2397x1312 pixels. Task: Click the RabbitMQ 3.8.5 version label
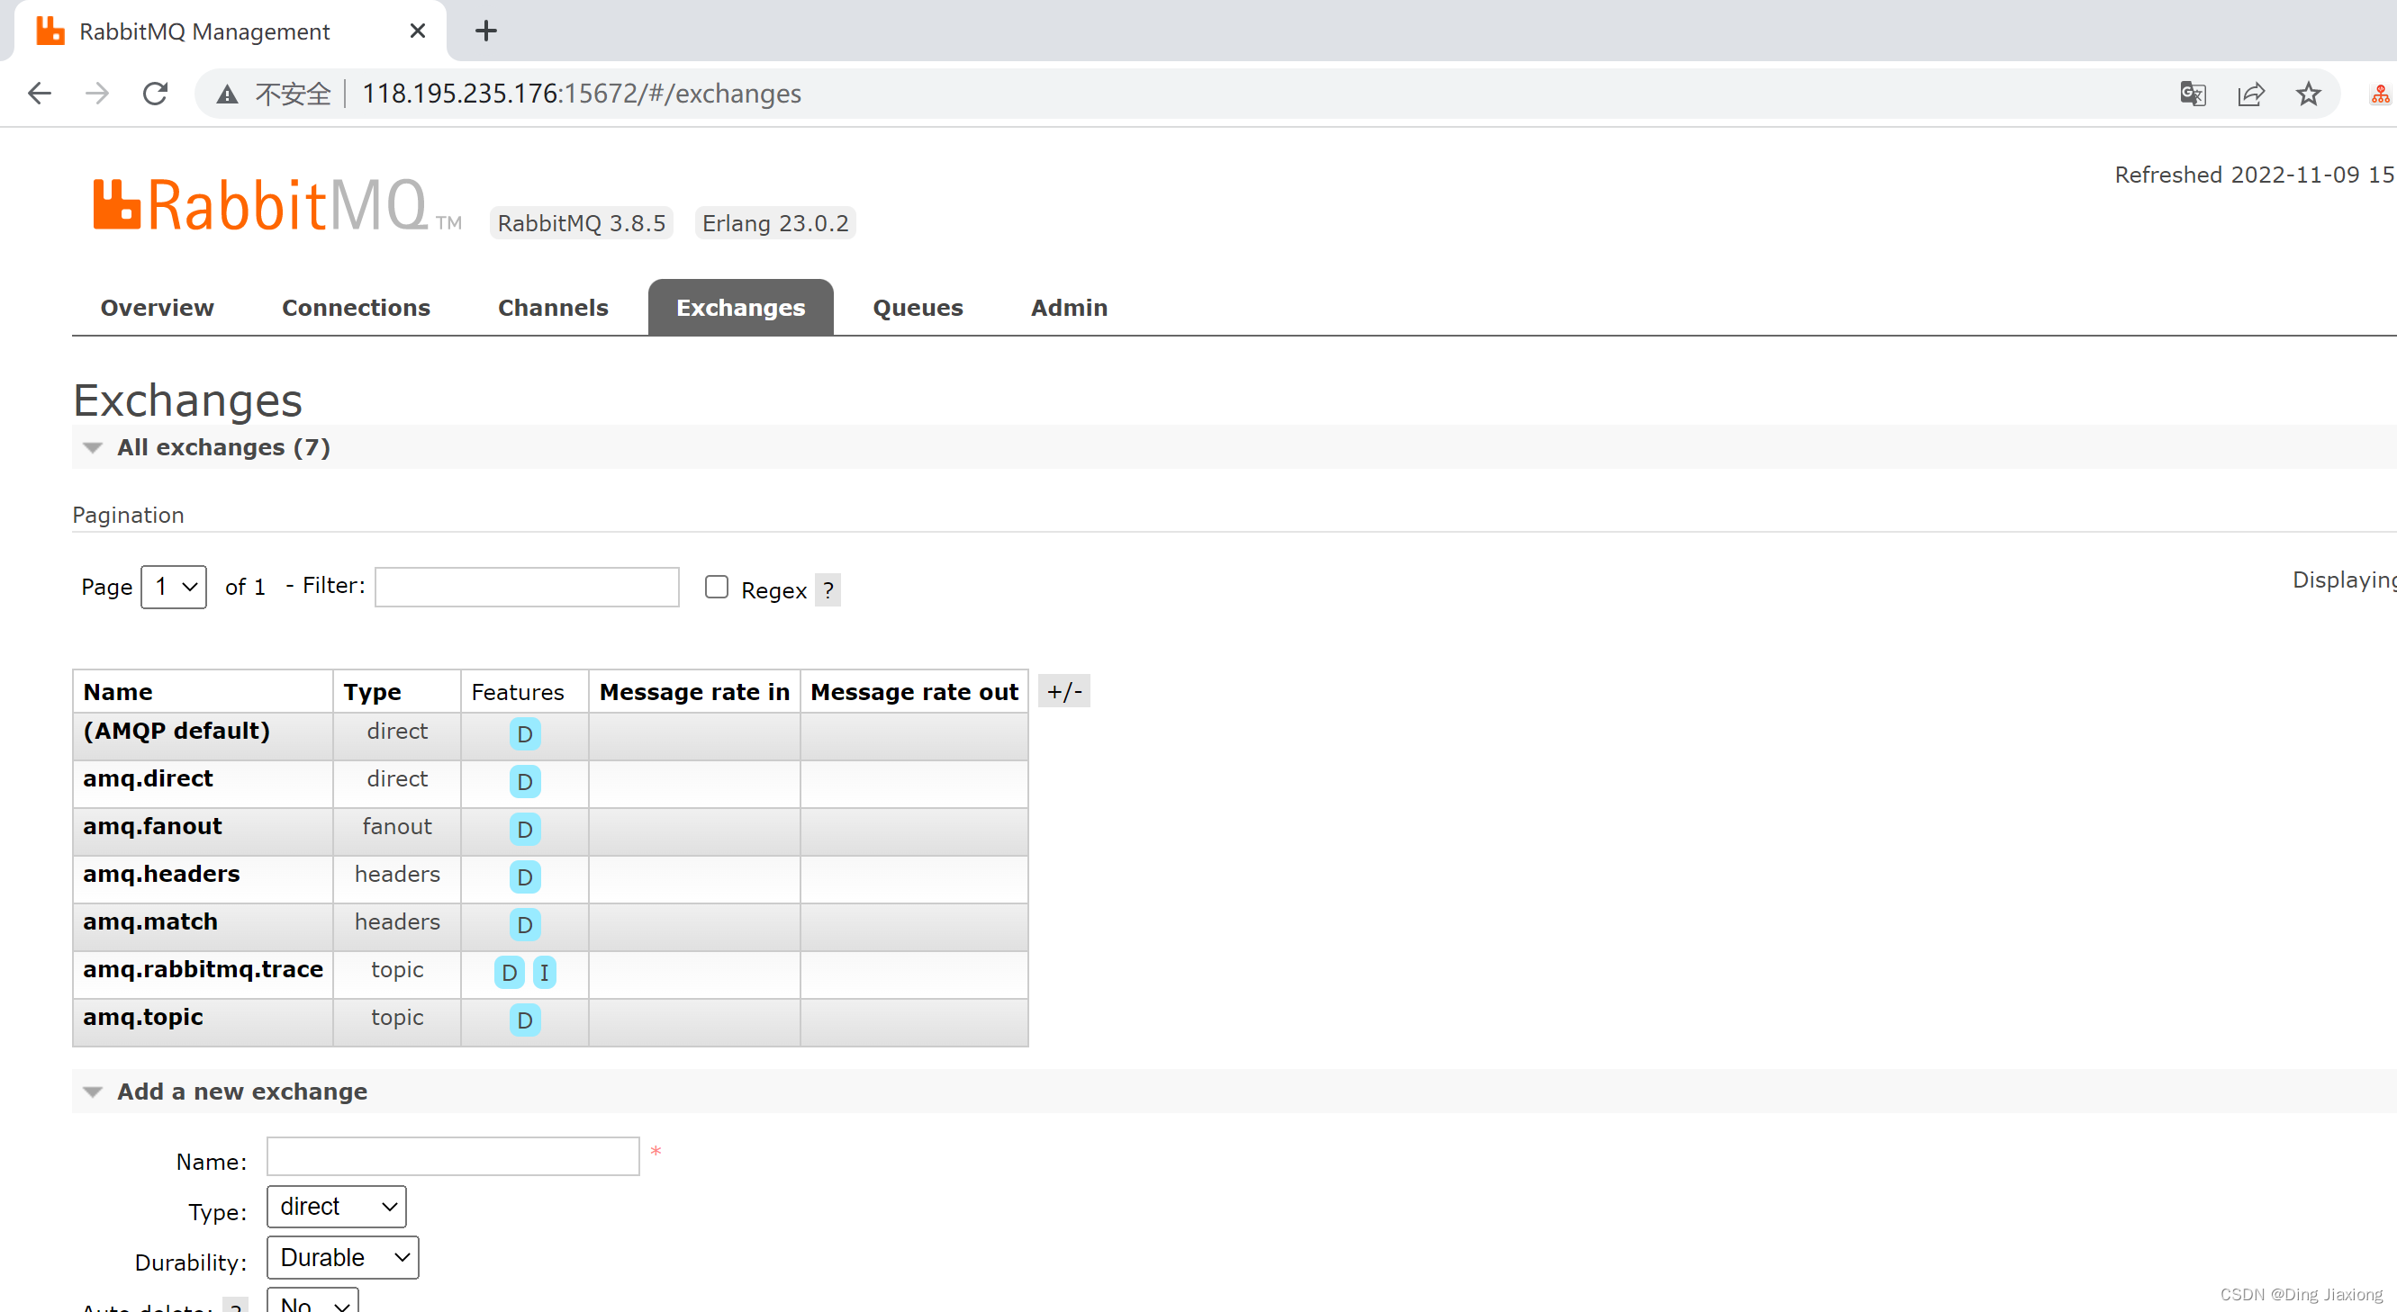[x=582, y=223]
